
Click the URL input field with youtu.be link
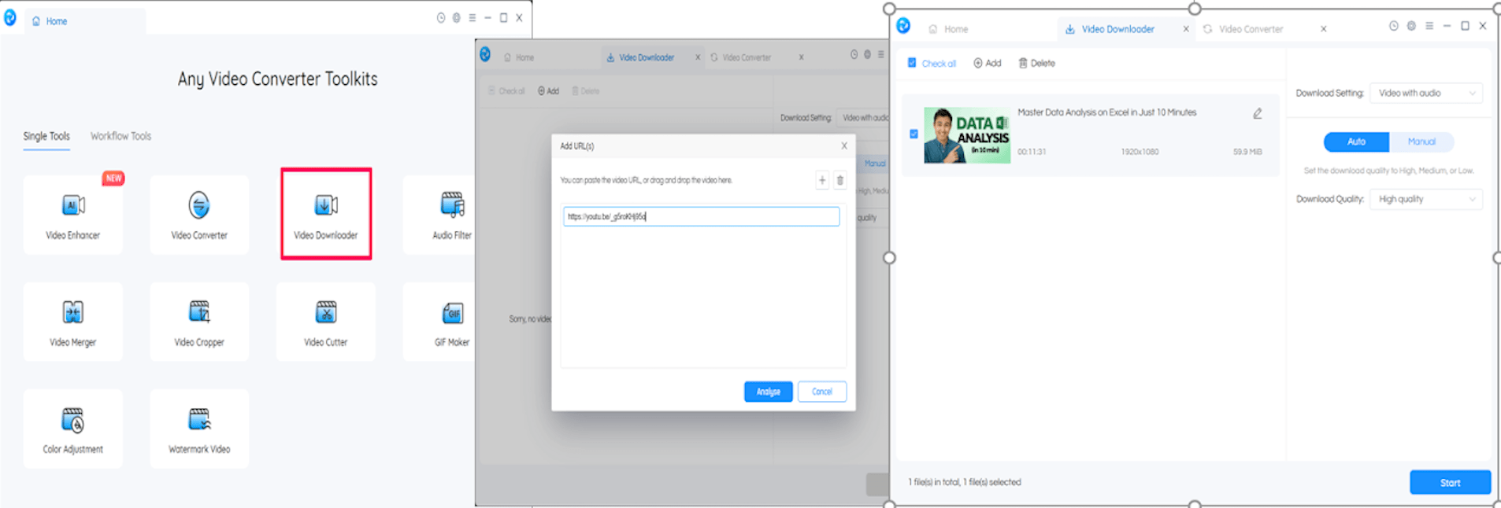click(701, 216)
